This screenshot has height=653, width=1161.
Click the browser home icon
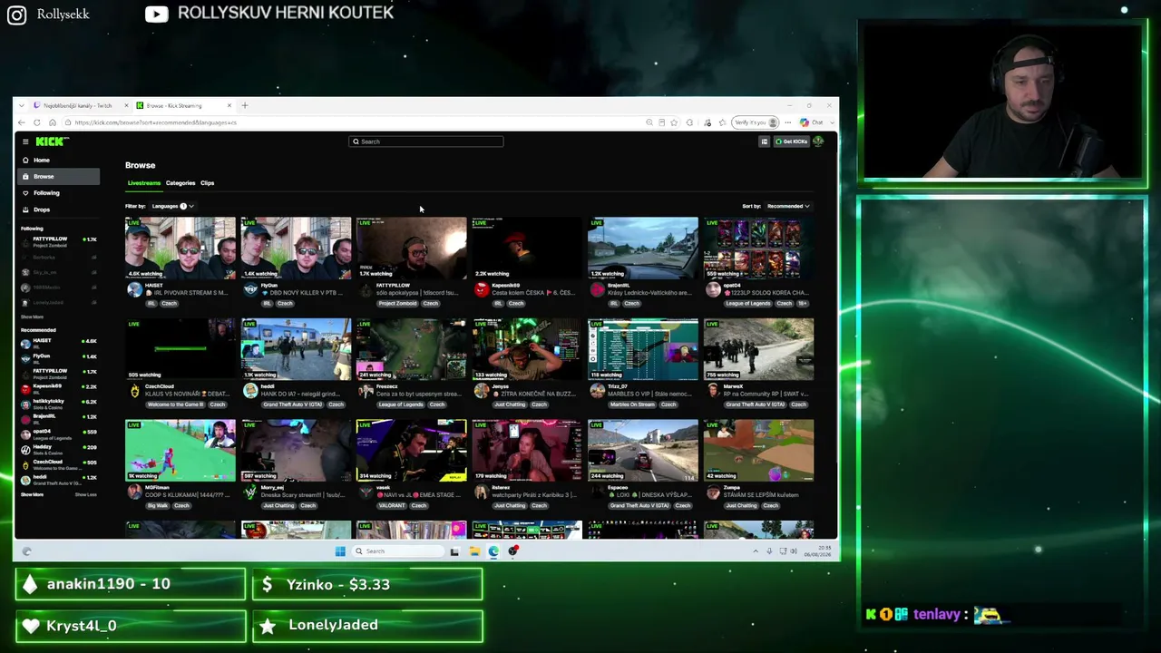tap(53, 122)
